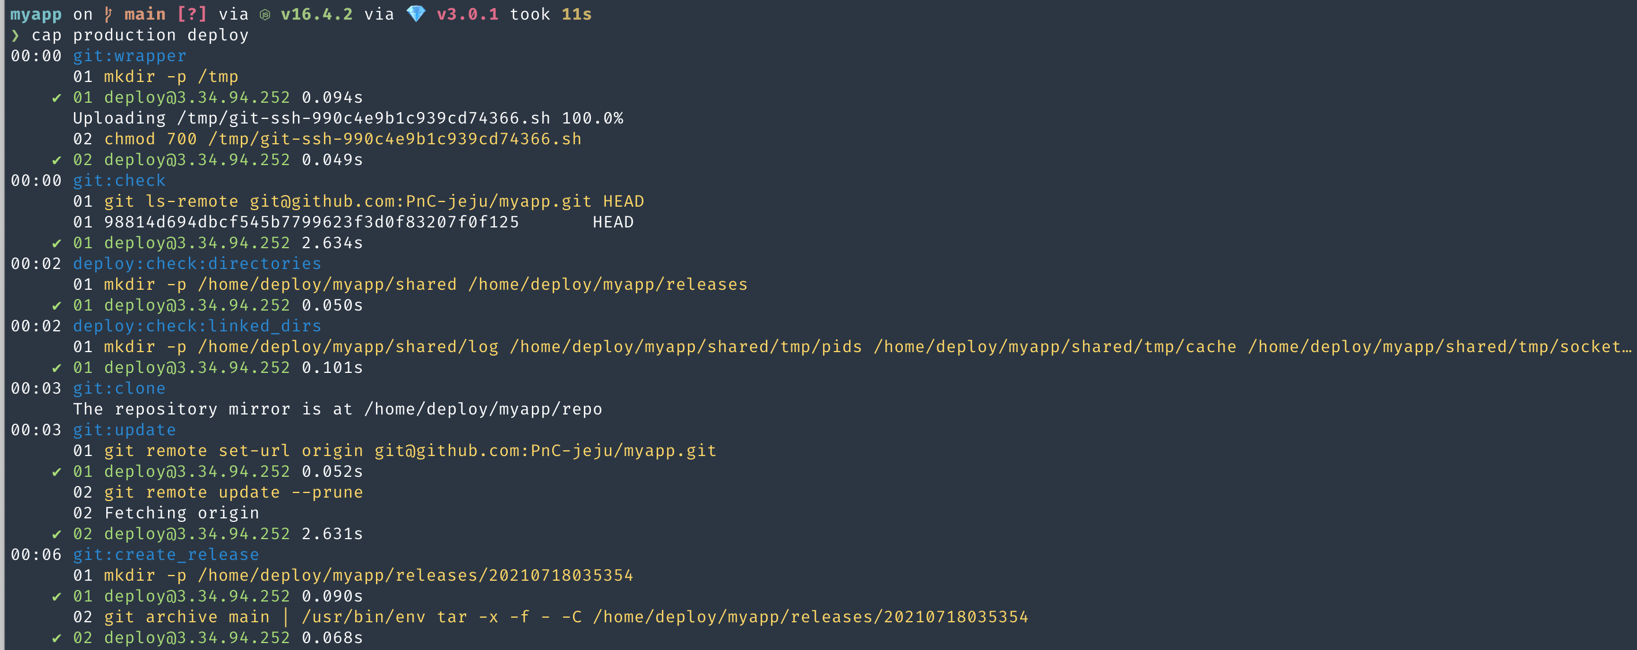
Task: Click the prompt arrow before the cap command
Action: (x=15, y=36)
